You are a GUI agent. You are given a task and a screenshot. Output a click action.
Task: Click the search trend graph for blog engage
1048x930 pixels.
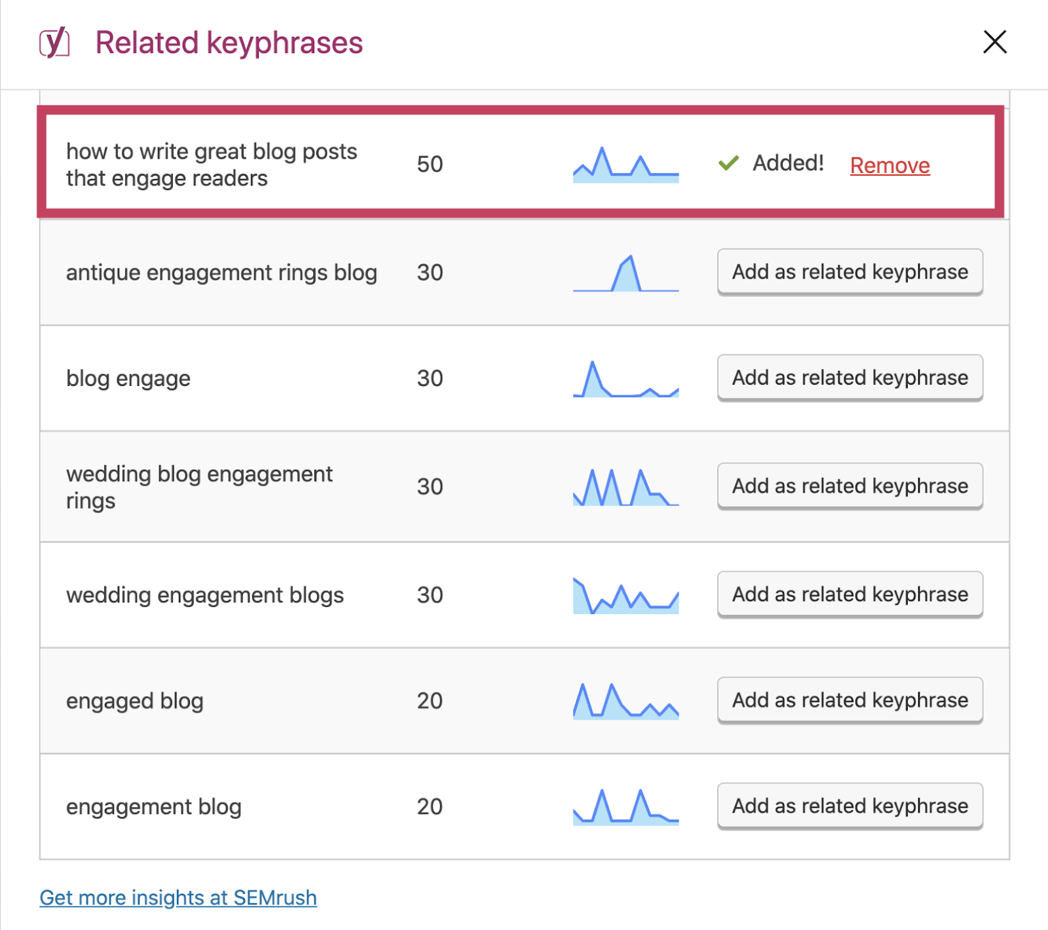(626, 378)
